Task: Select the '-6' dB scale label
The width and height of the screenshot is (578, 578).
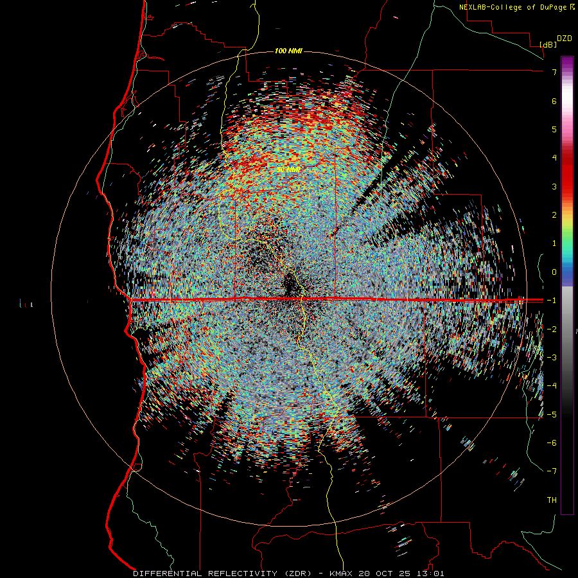Action: [552, 443]
